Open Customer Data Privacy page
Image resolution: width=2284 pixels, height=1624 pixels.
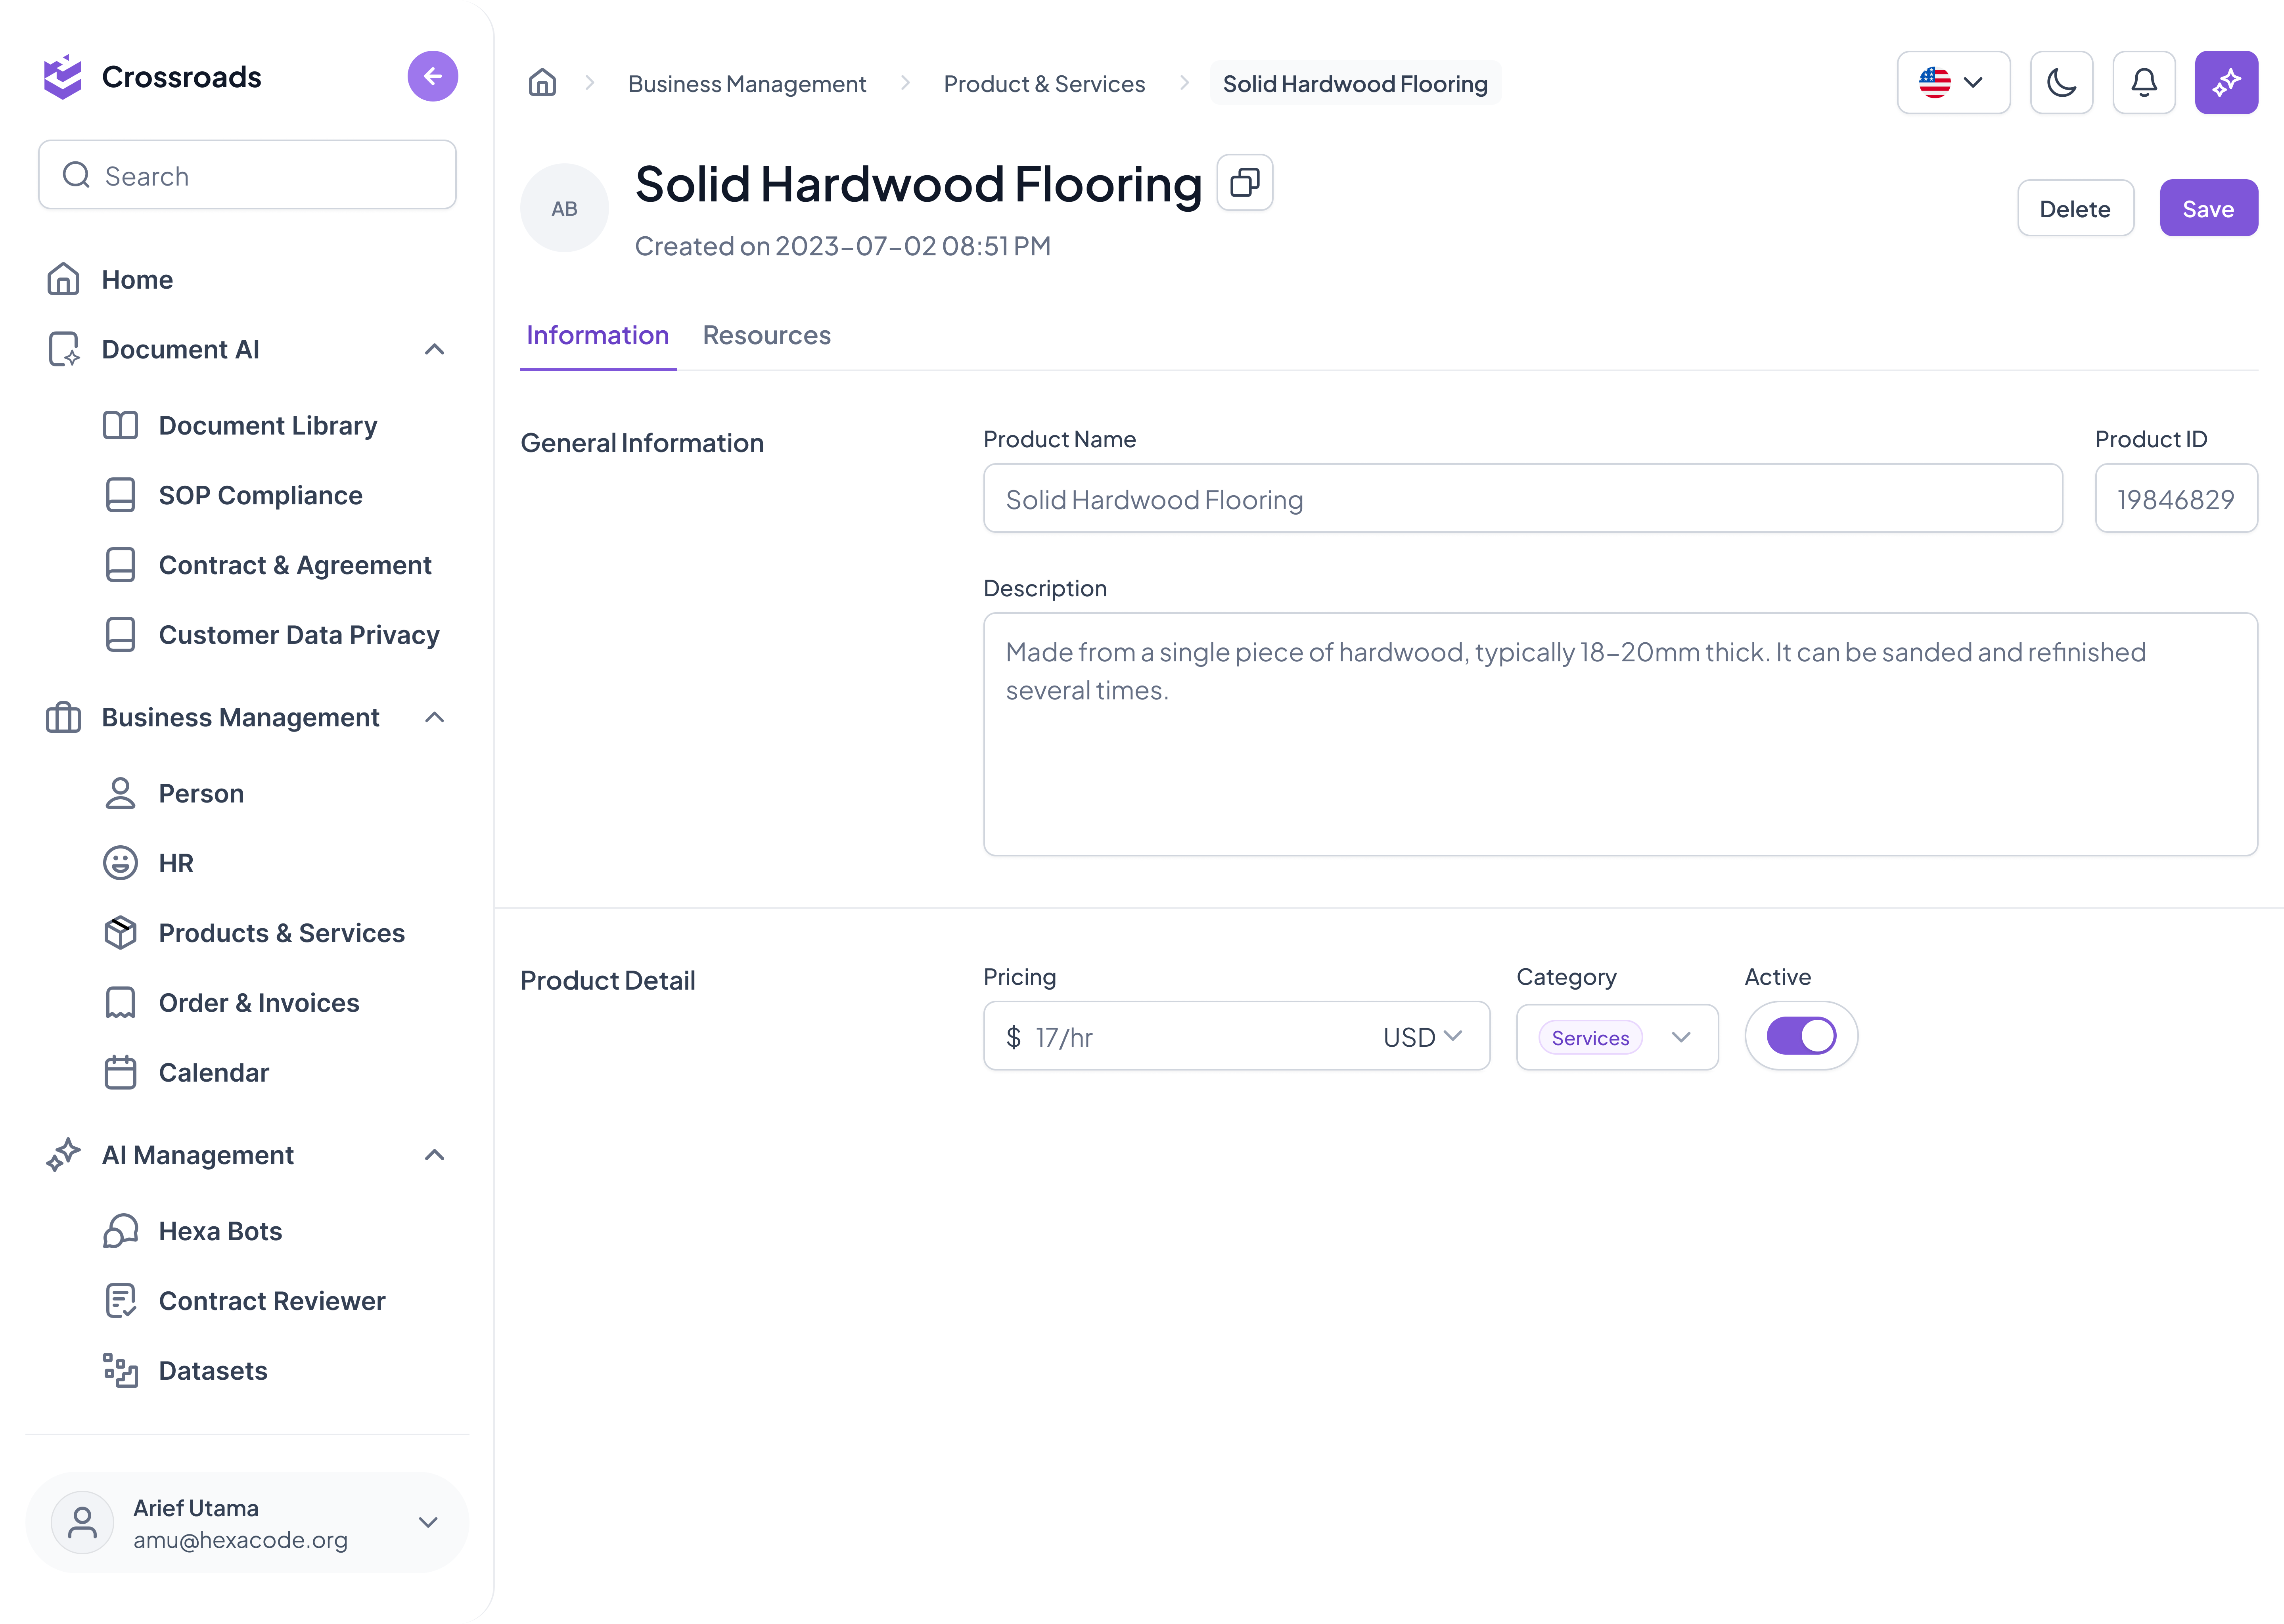299,635
